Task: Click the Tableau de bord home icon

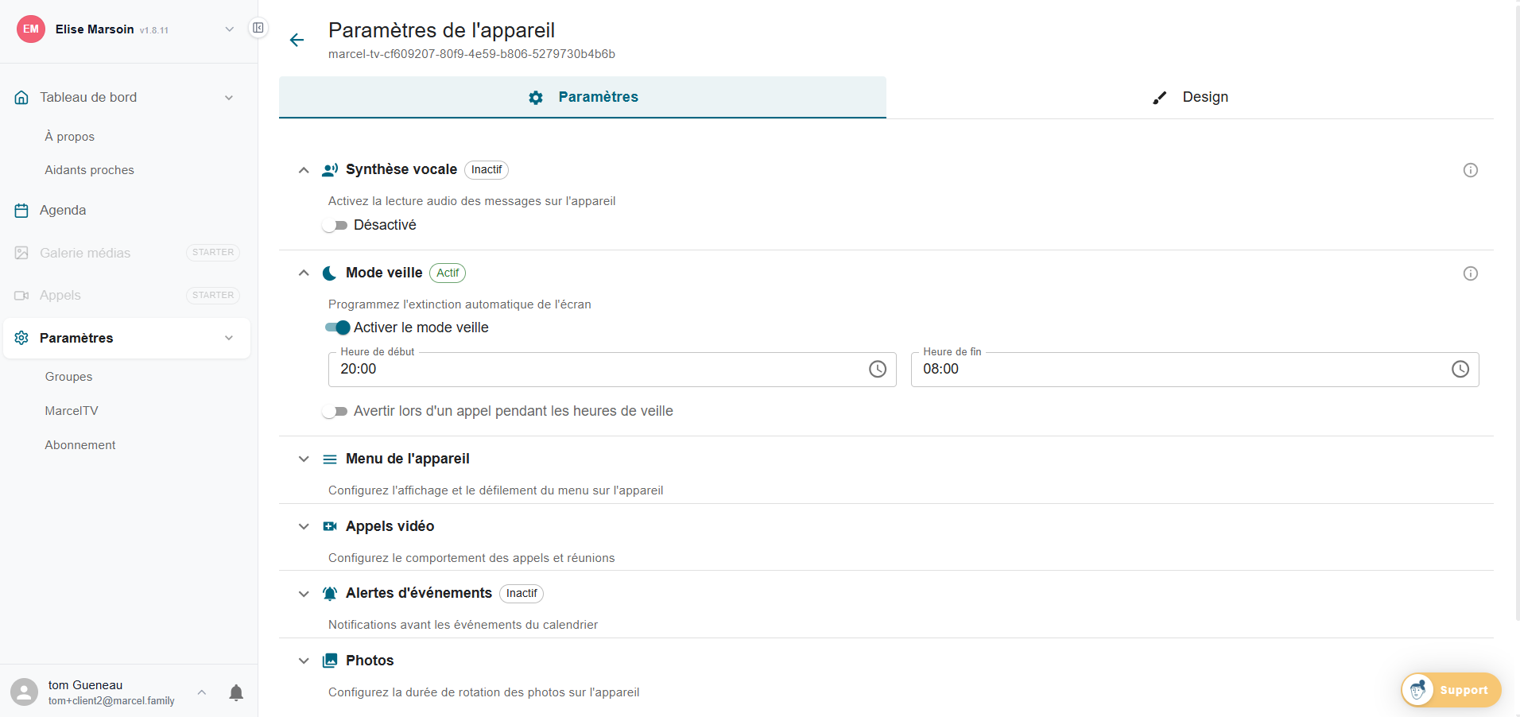Action: [x=21, y=97]
